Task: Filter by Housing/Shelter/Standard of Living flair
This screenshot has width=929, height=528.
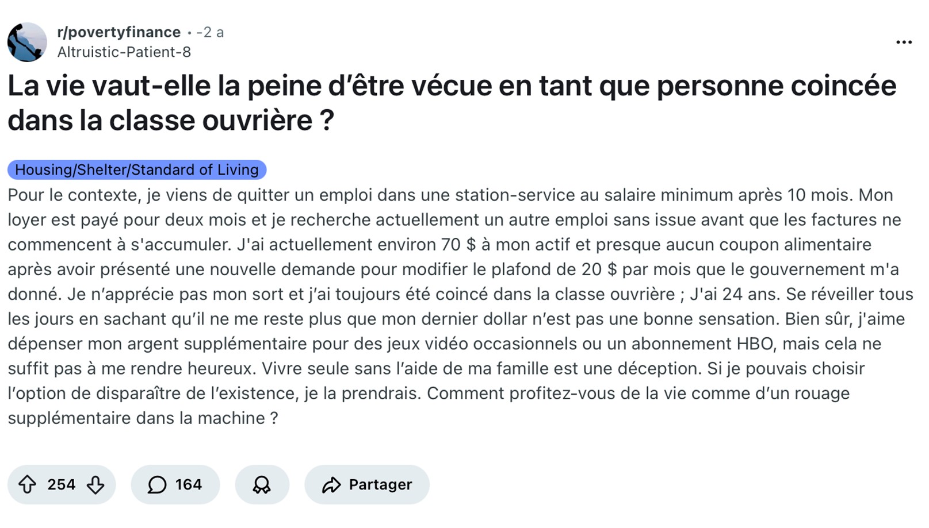Action: 137,169
